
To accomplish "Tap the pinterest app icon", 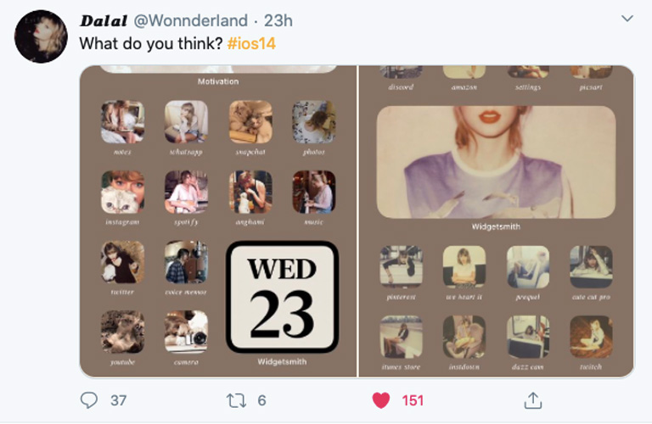I will 402,267.
